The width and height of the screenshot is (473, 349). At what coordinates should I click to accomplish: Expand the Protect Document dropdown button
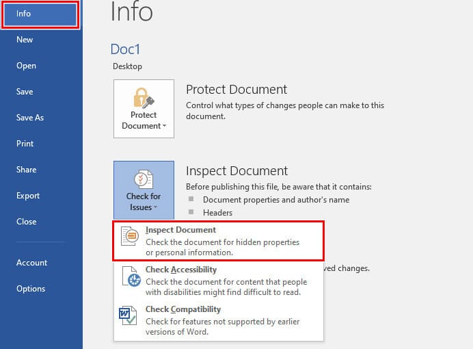click(144, 109)
